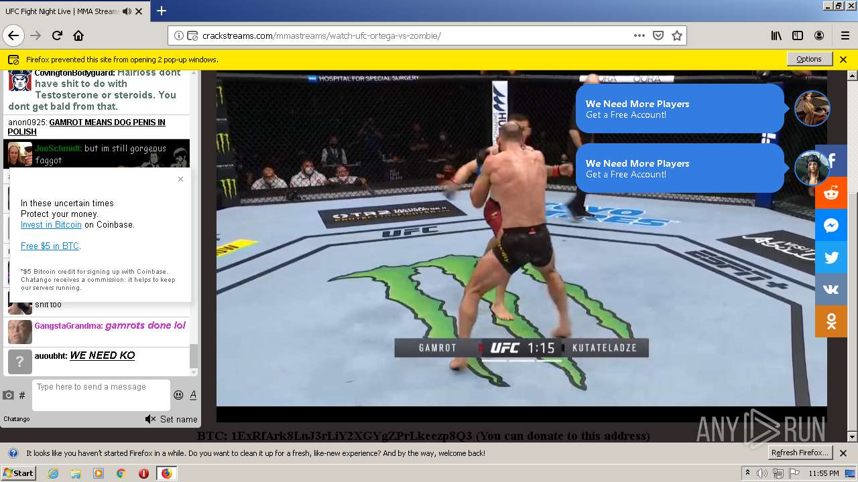Click the address bar URL field
The width and height of the screenshot is (858, 482).
click(x=416, y=35)
